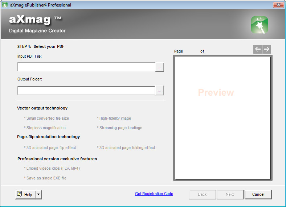Image resolution: width=286 pixels, height=207 pixels.
Task: Click the 'STEP 1: Select your PDF' heading
Action: coord(41,46)
